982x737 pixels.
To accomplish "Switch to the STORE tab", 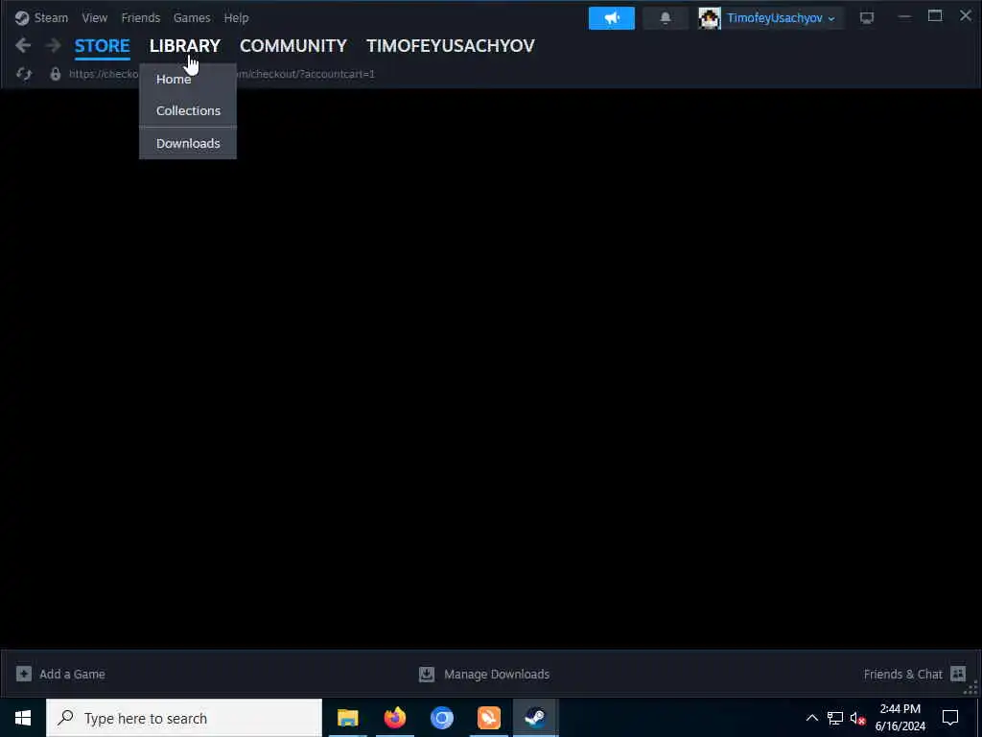I will [102, 46].
